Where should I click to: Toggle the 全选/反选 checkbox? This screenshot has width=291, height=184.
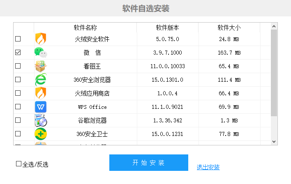18,164
